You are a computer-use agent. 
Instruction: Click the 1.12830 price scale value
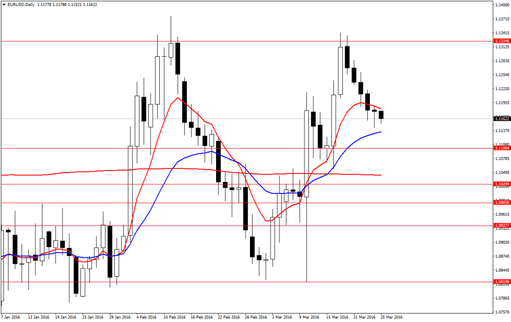(x=502, y=61)
